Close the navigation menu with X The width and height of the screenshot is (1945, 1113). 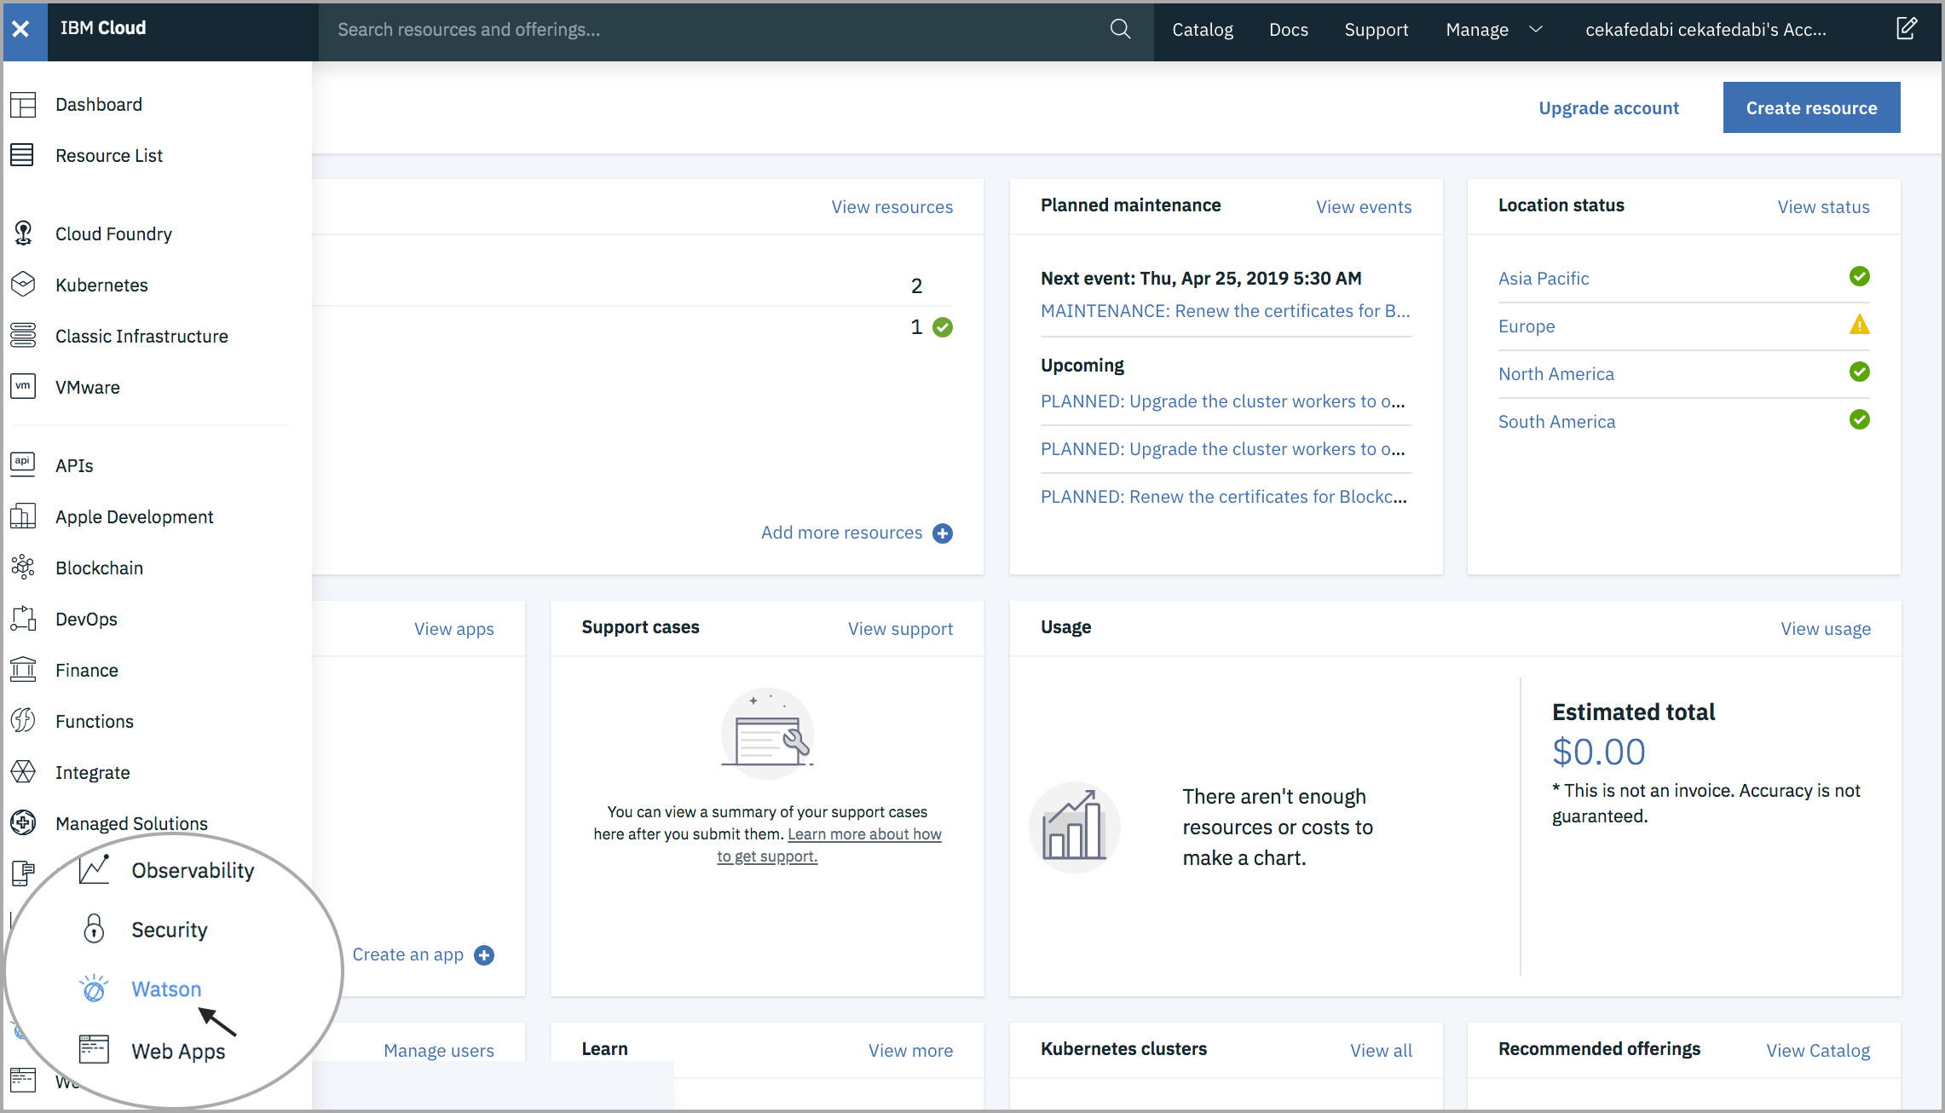coord(21,29)
